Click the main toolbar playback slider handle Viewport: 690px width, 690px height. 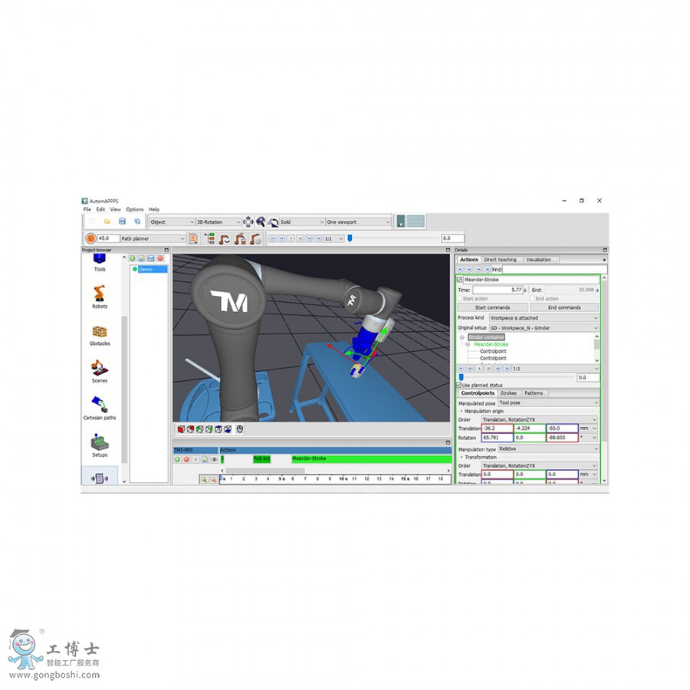350,238
